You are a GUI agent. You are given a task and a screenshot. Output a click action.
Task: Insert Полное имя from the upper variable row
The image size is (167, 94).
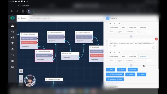[114, 28]
